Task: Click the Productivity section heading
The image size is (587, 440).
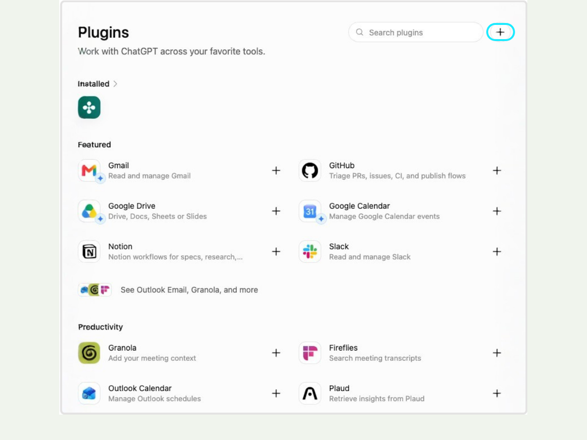Action: pyautogui.click(x=100, y=327)
